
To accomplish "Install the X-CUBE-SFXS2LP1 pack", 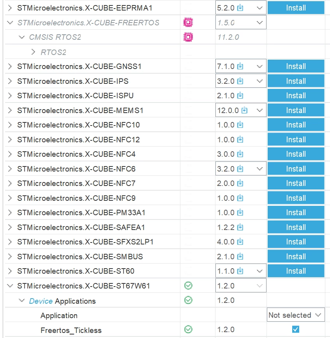I will point(296,242).
